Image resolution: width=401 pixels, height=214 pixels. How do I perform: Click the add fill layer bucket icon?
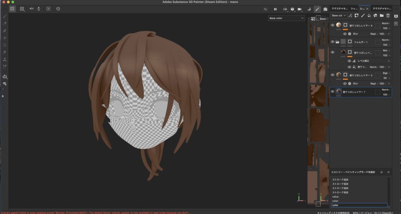(369, 16)
